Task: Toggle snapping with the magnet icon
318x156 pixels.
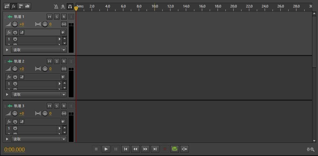Action: click(70, 6)
